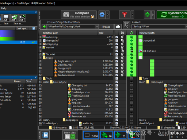Image resolution: width=187 pixels, height=140 pixels.
Task: Uncheck the old stuff.exe row checkbox
Action: (x=117, y=51)
